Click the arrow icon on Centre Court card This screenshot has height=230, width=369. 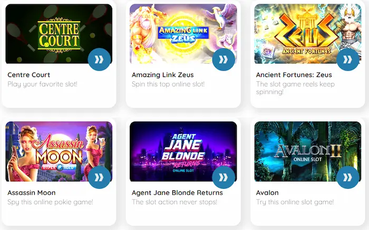(x=99, y=59)
